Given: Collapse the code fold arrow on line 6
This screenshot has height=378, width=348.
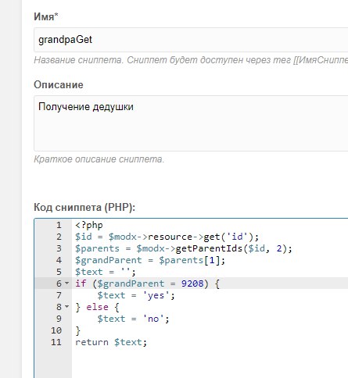Looking at the screenshot, I should coord(66,283).
